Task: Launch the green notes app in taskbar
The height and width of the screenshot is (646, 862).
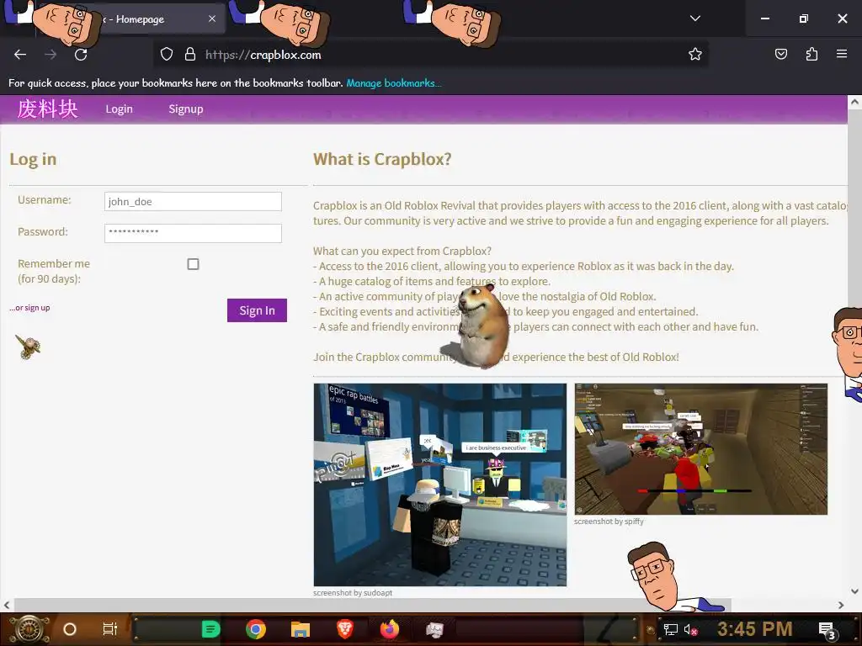Action: 210,629
